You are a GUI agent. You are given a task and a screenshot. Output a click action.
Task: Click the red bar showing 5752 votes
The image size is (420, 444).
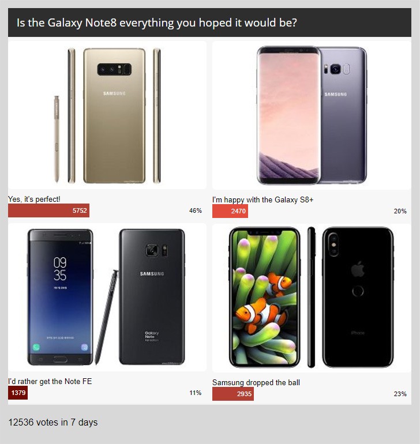(48, 210)
